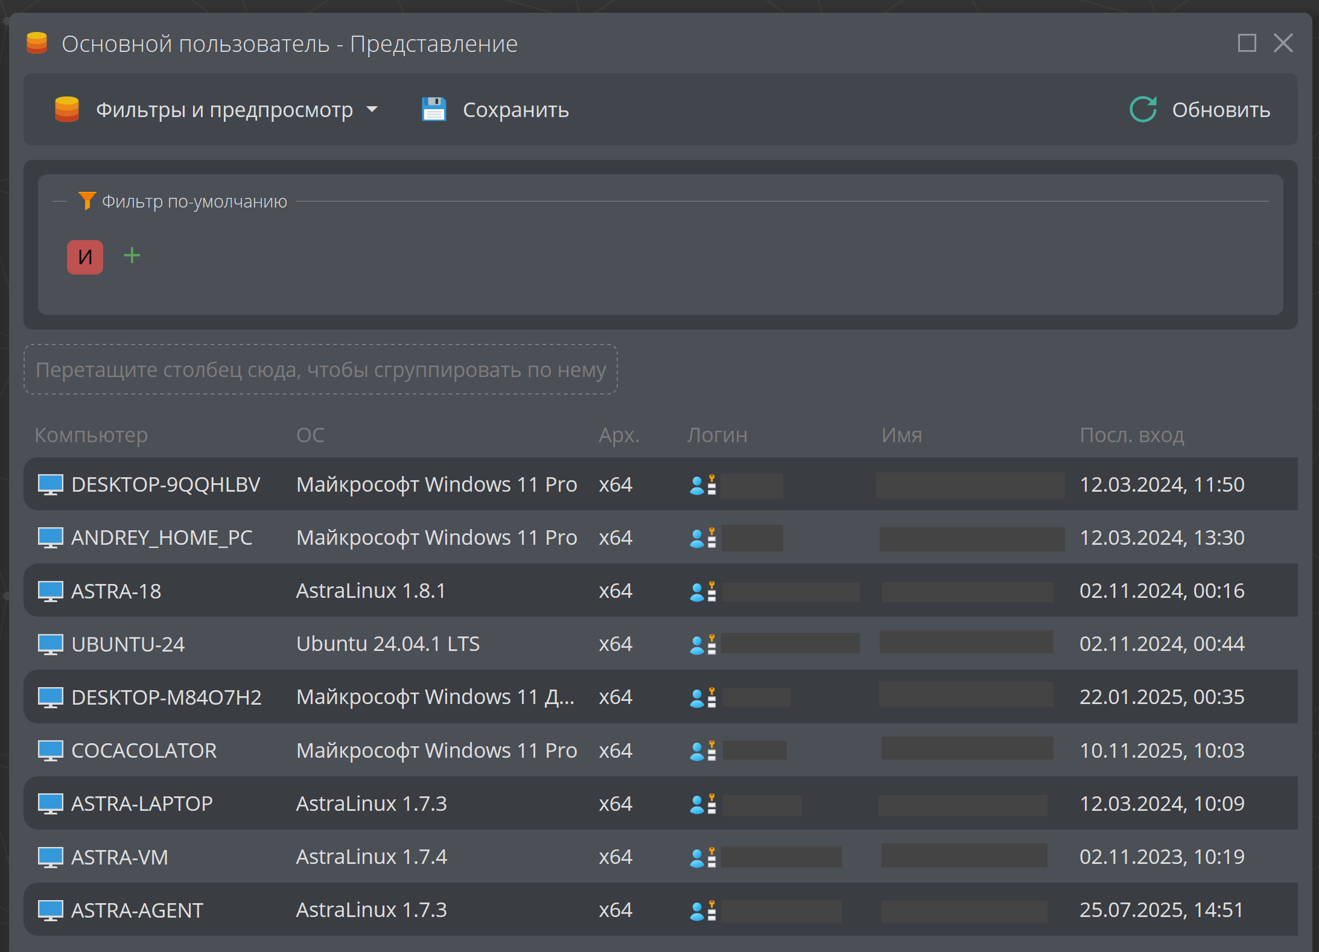Click last login 12.03.2024, 13:30
Viewport: 1319px width, 952px height.
[1162, 538]
